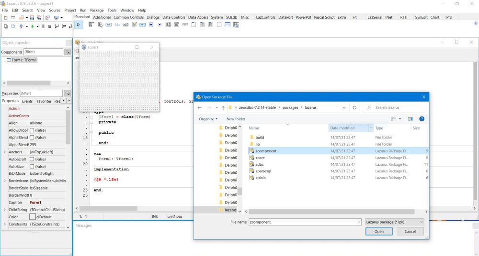This screenshot has width=479, height=256.
Task: Select the zparsesql package file
Action: click(263, 171)
